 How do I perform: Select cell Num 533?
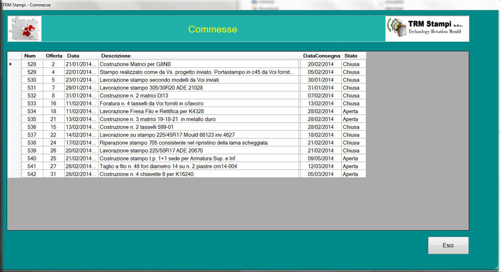32,103
